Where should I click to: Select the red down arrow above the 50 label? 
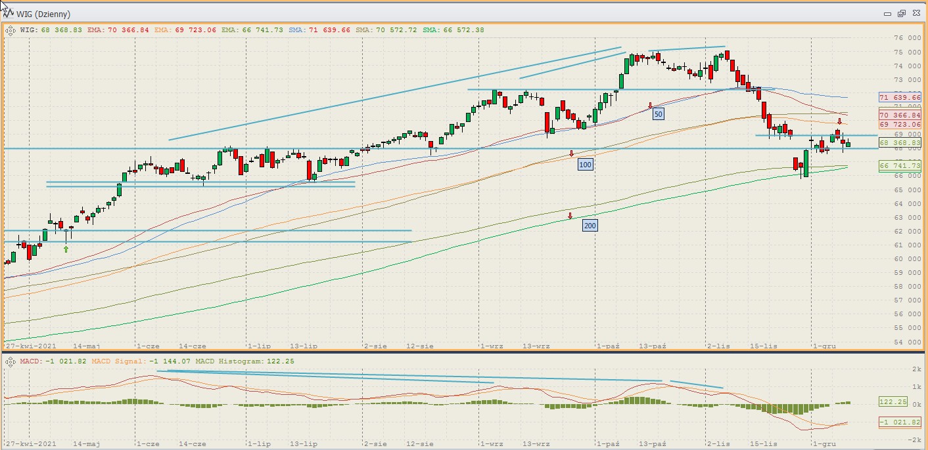click(650, 105)
